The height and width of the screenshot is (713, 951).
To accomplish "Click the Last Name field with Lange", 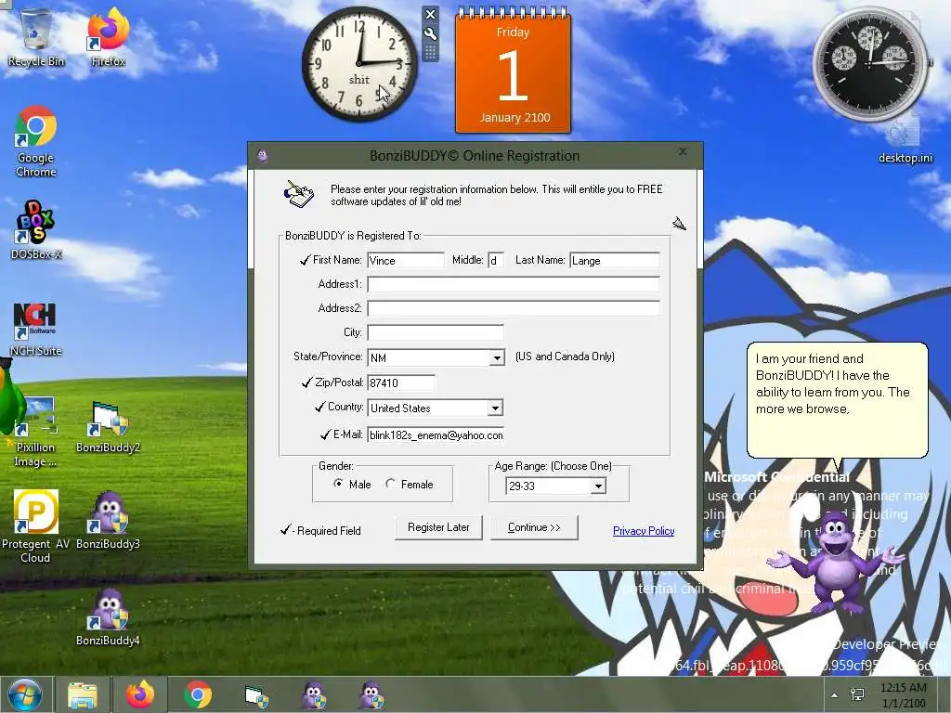I will pyautogui.click(x=615, y=260).
